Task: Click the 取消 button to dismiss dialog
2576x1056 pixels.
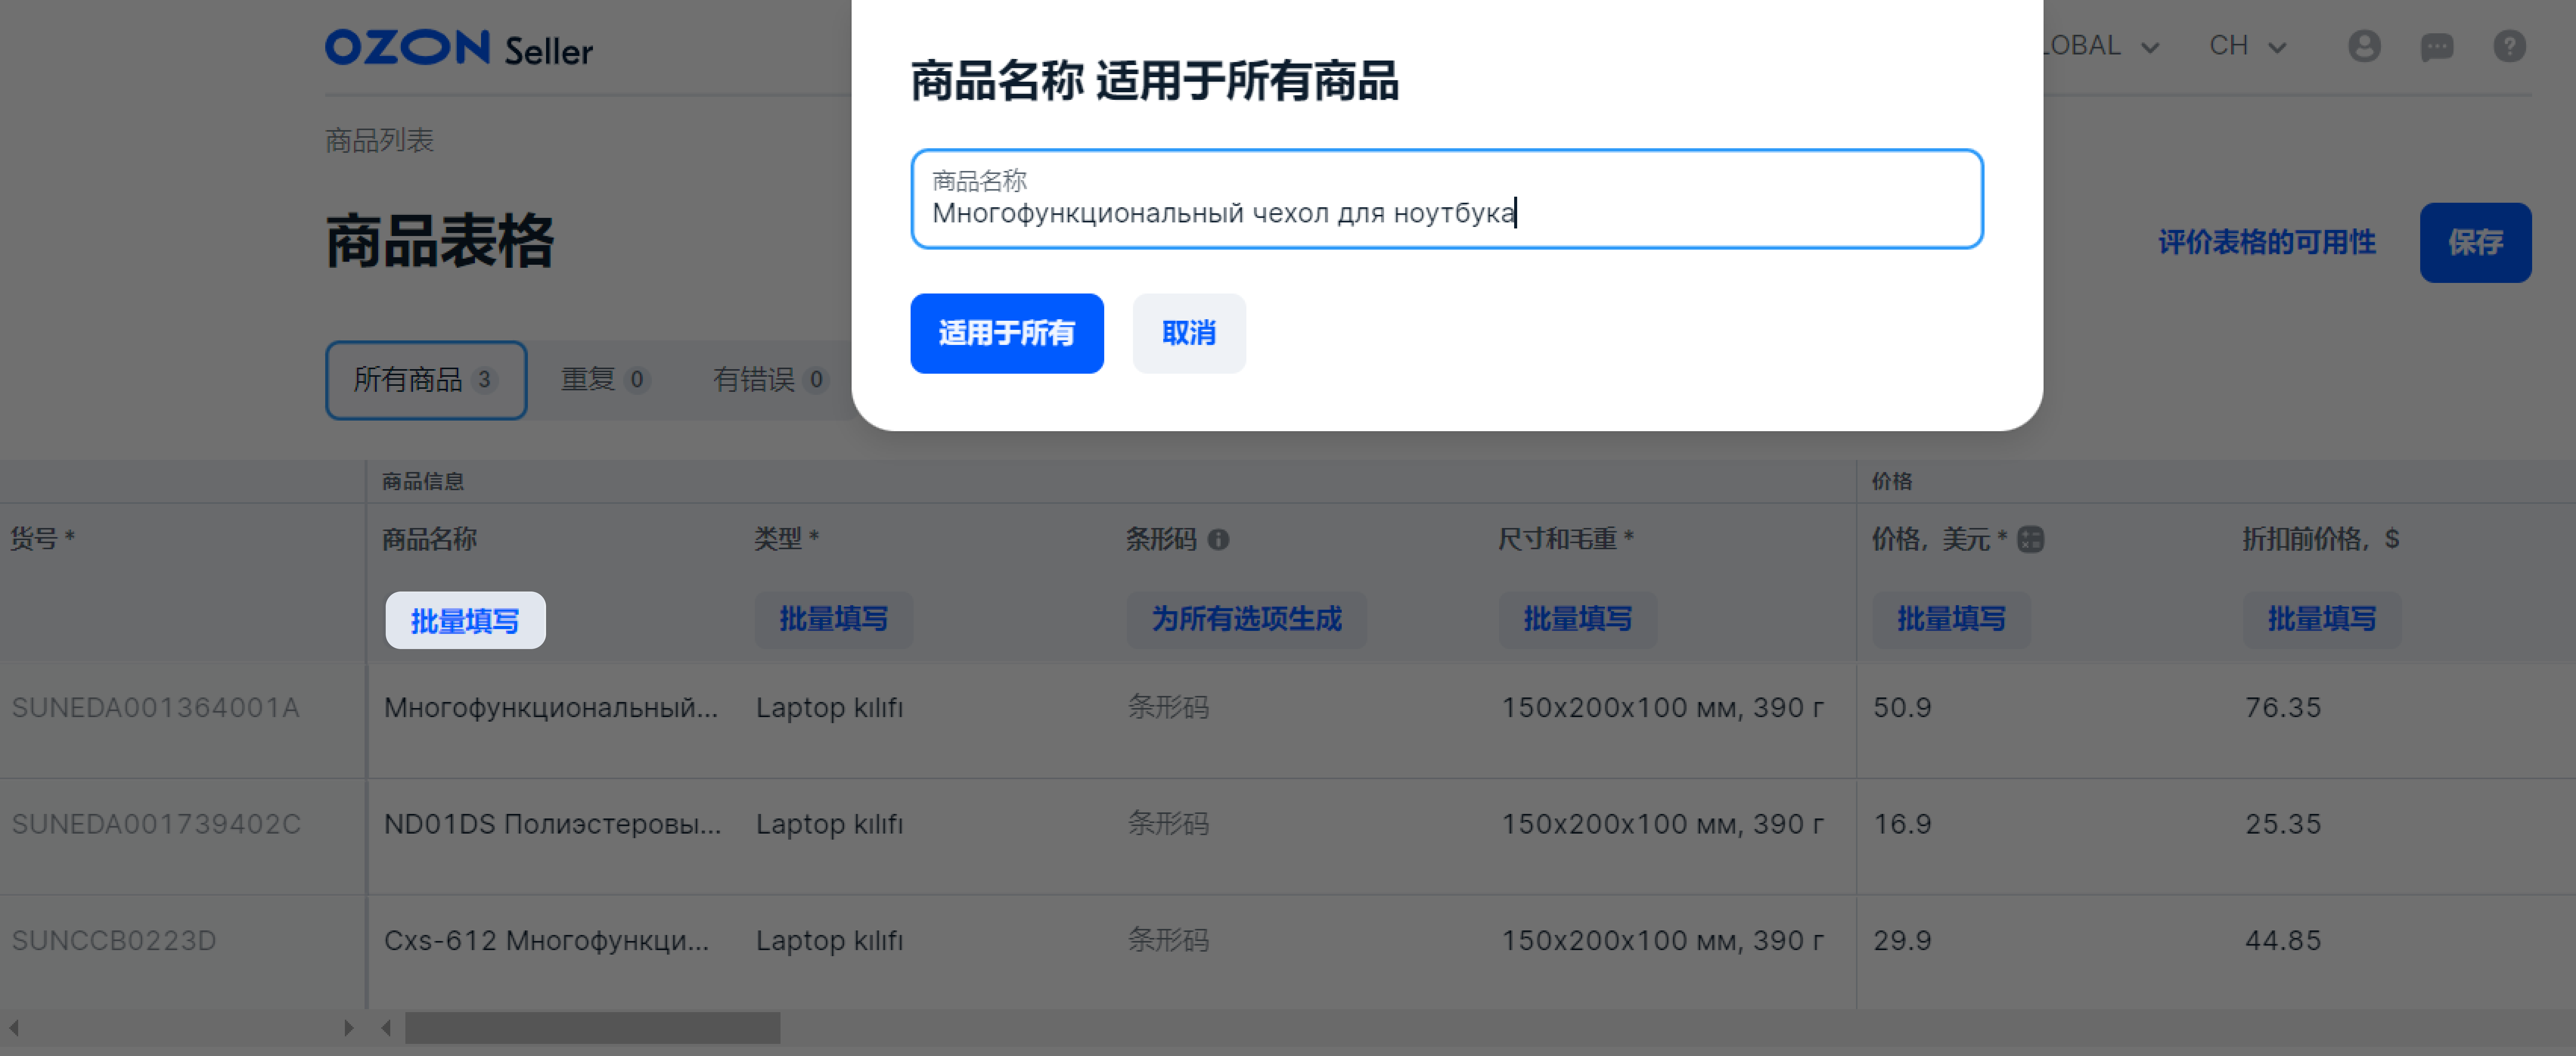Action: [x=1189, y=333]
